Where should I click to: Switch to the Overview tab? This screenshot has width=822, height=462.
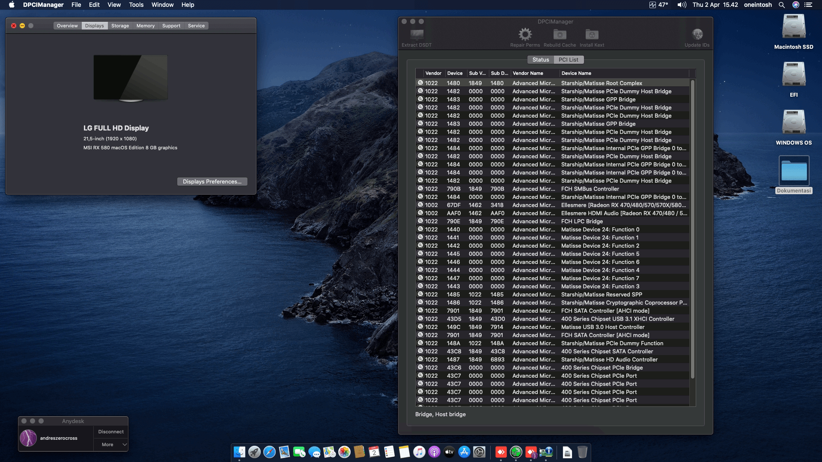(x=67, y=26)
